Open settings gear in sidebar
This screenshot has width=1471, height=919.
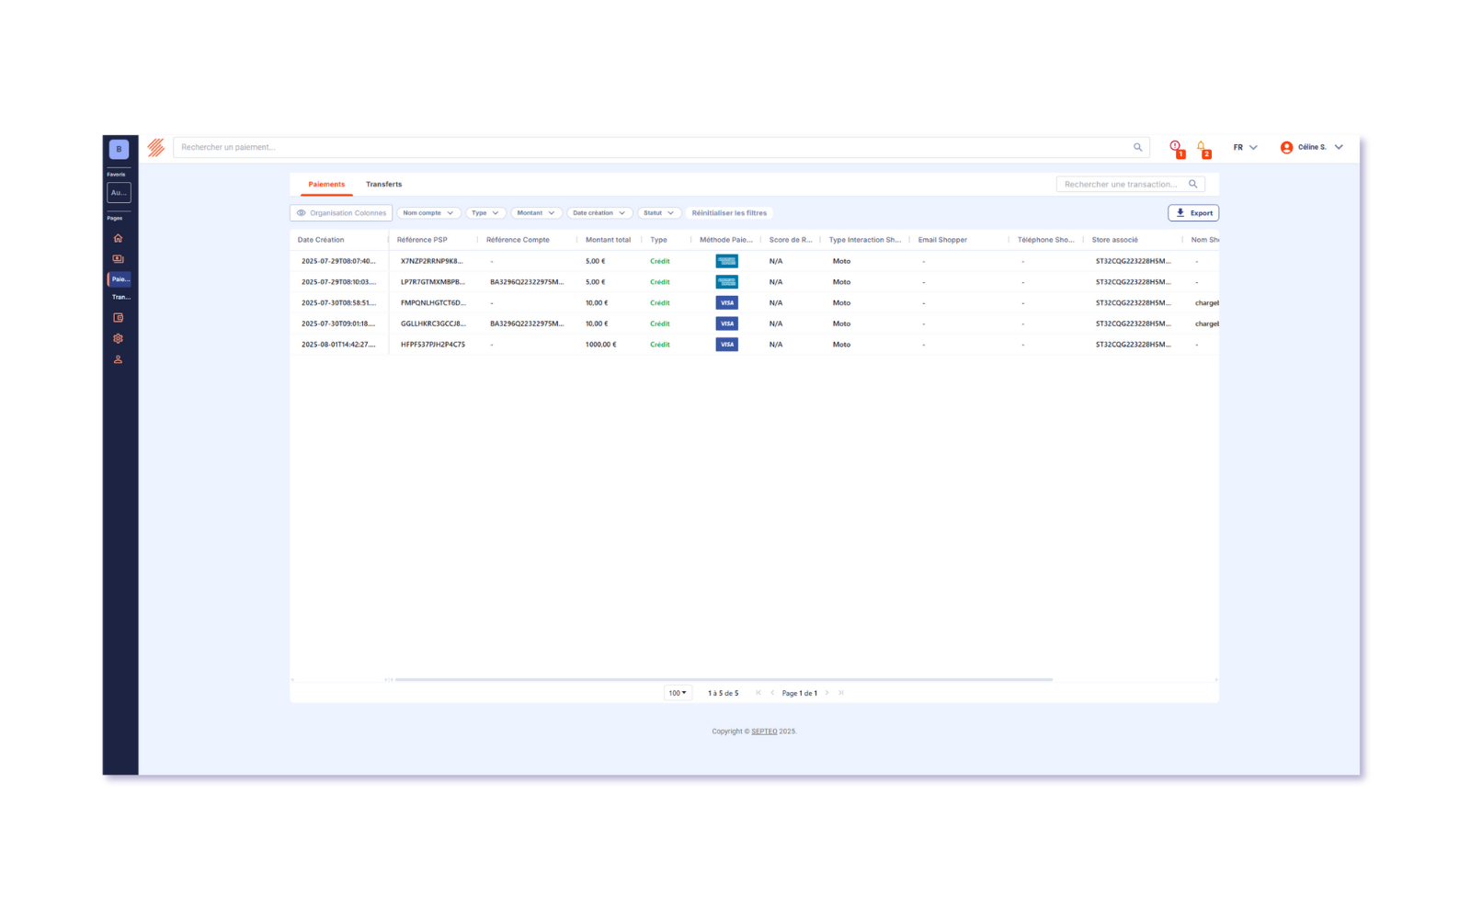(x=118, y=338)
